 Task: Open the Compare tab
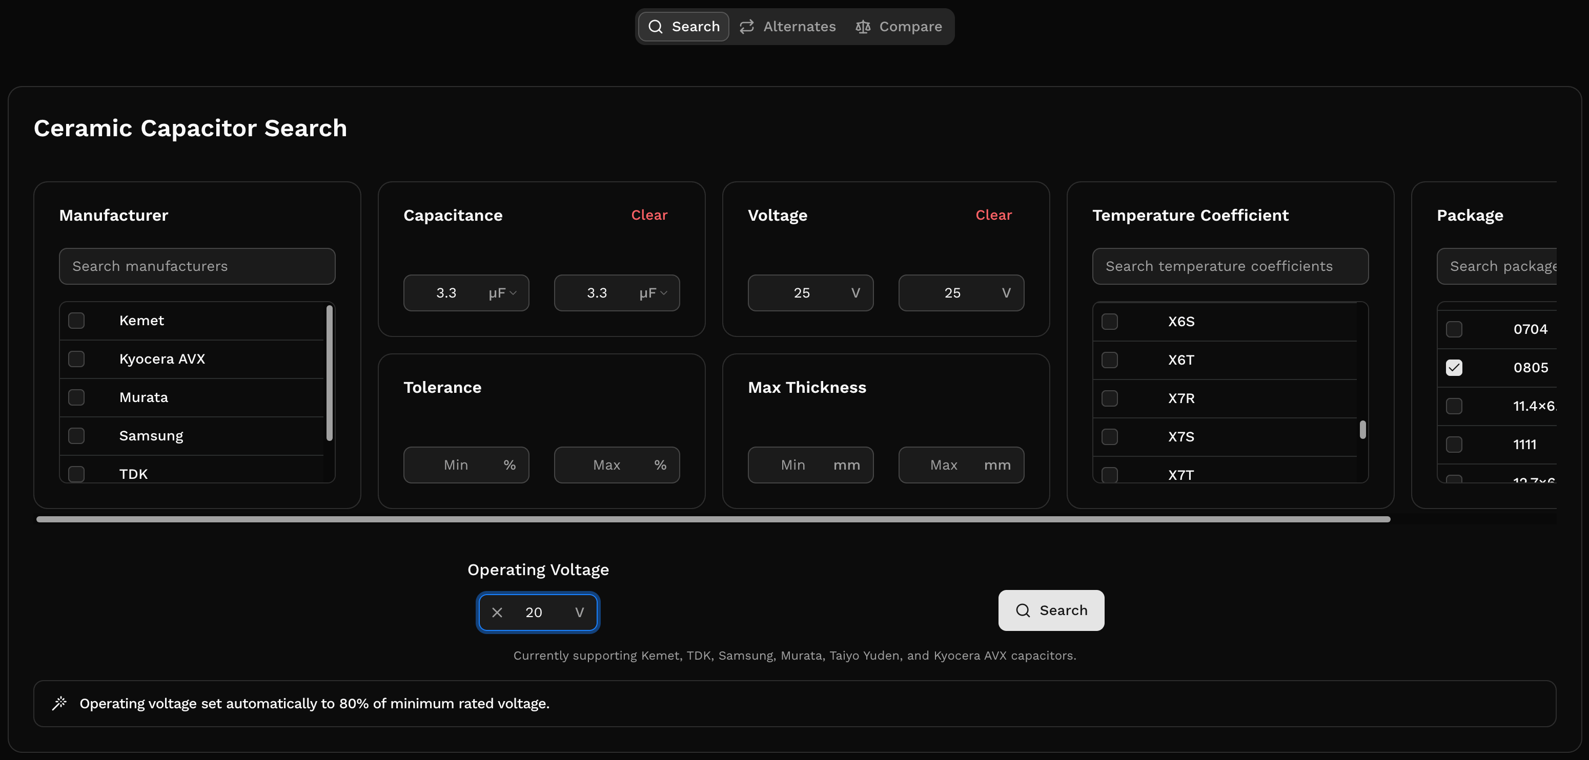[899, 27]
